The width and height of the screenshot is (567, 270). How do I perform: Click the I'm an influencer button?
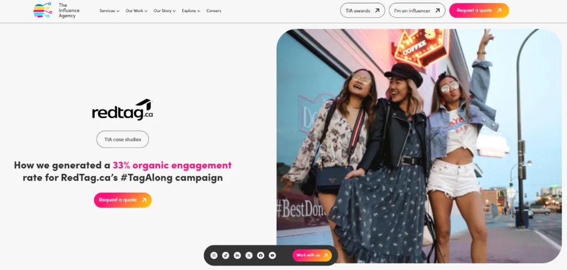(x=417, y=11)
